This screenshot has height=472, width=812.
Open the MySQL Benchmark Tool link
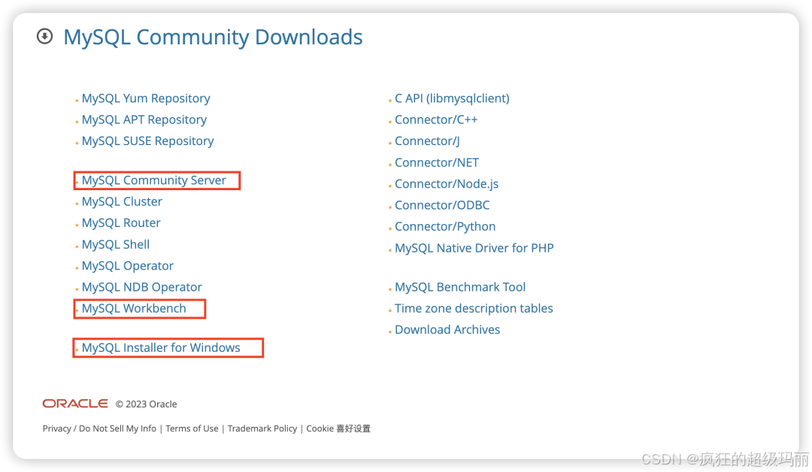[460, 287]
